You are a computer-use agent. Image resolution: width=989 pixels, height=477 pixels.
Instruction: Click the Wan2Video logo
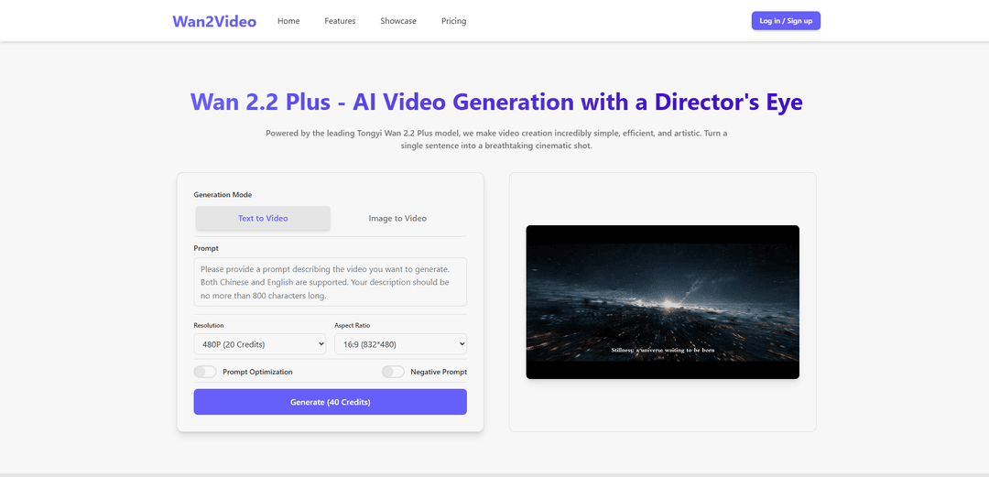[x=214, y=21]
